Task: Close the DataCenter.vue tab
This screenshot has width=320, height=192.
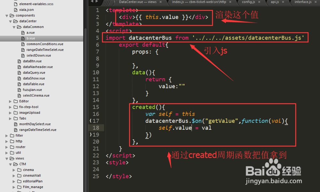Action: (x=161, y=2)
